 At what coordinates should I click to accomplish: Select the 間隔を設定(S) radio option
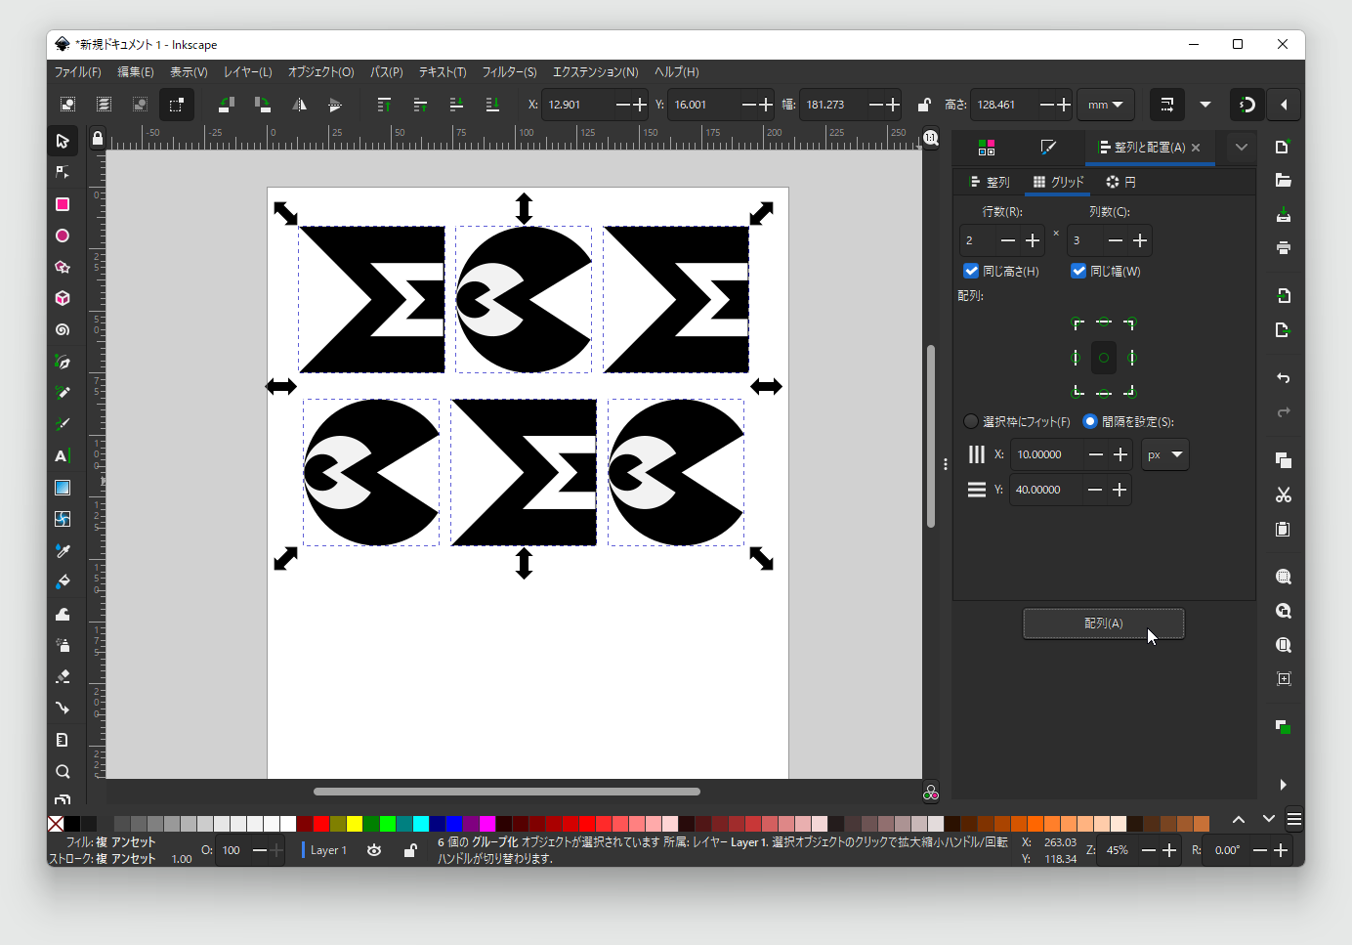pos(1090,421)
